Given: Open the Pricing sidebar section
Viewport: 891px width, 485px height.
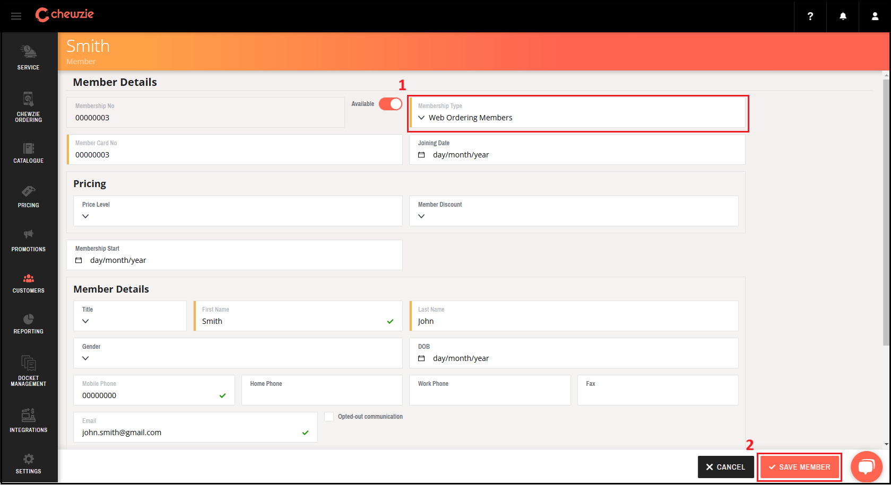Looking at the screenshot, I should (x=29, y=197).
